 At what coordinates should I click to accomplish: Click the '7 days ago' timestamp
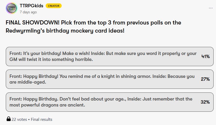[28, 12]
